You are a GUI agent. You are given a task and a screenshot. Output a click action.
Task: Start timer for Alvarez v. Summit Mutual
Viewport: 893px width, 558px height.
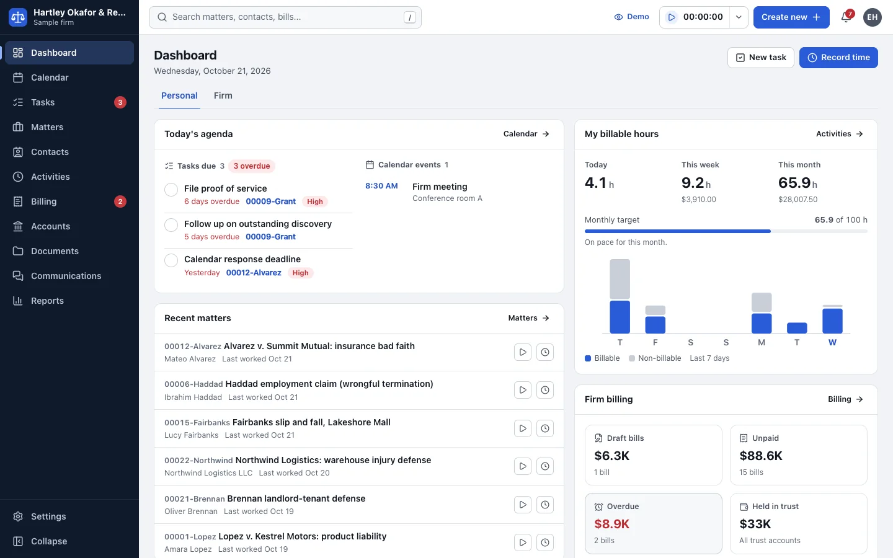click(523, 352)
